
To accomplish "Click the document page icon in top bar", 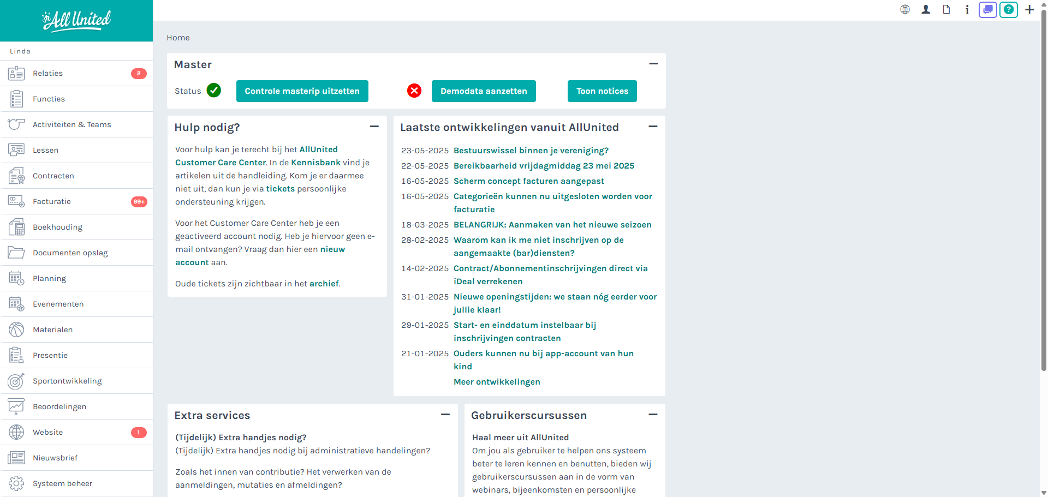I will pos(946,9).
